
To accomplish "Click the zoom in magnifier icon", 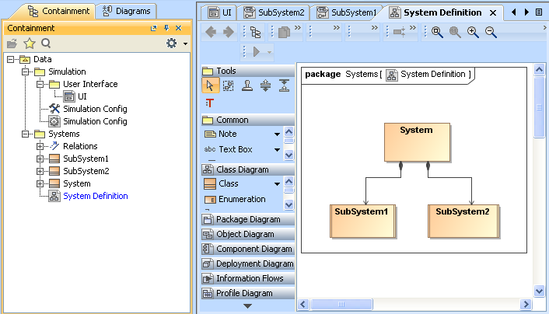I will click(x=473, y=32).
